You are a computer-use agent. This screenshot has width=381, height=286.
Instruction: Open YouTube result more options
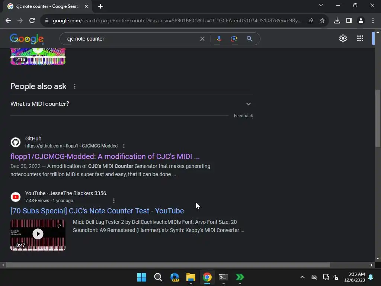pos(114,201)
